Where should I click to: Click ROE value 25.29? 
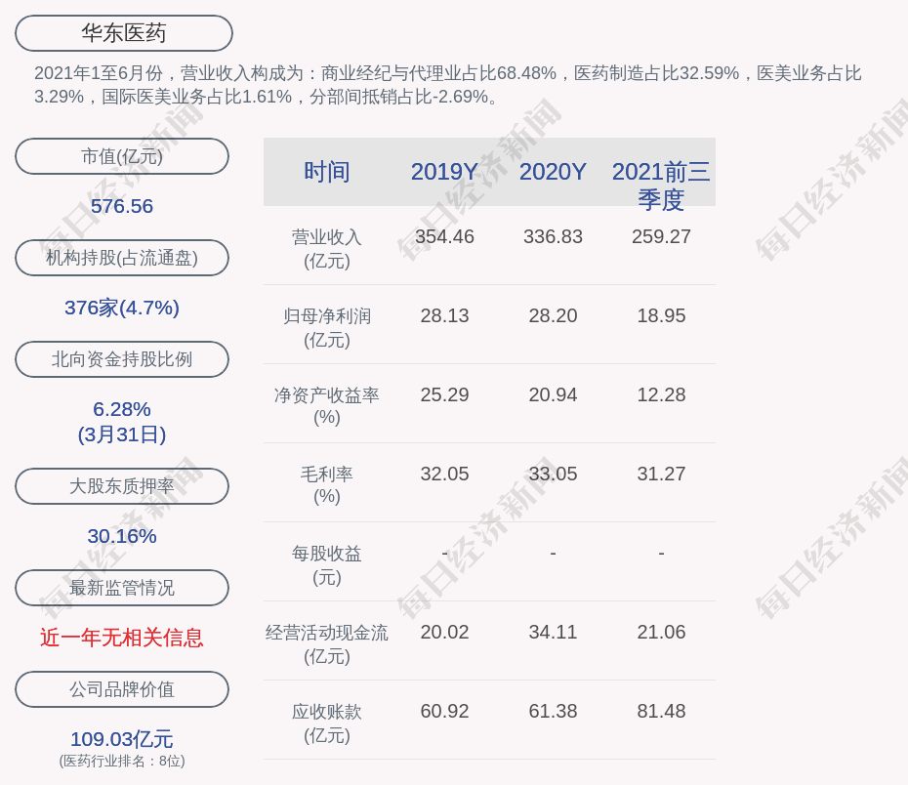pyautogui.click(x=444, y=394)
